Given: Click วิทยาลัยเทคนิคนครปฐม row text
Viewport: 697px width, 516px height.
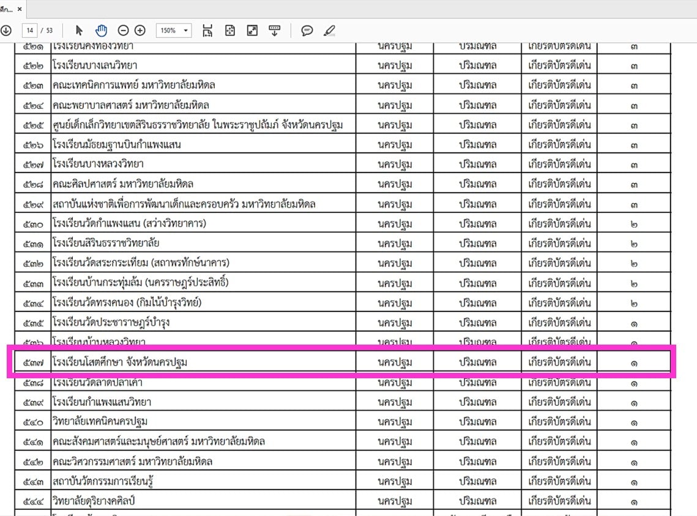Looking at the screenshot, I should click(100, 422).
